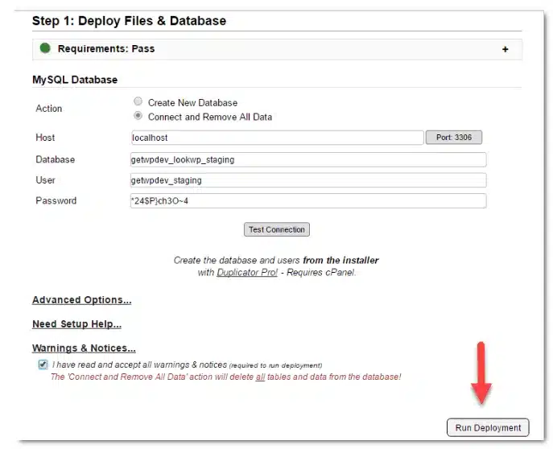Click the Database name input field

[x=308, y=159]
